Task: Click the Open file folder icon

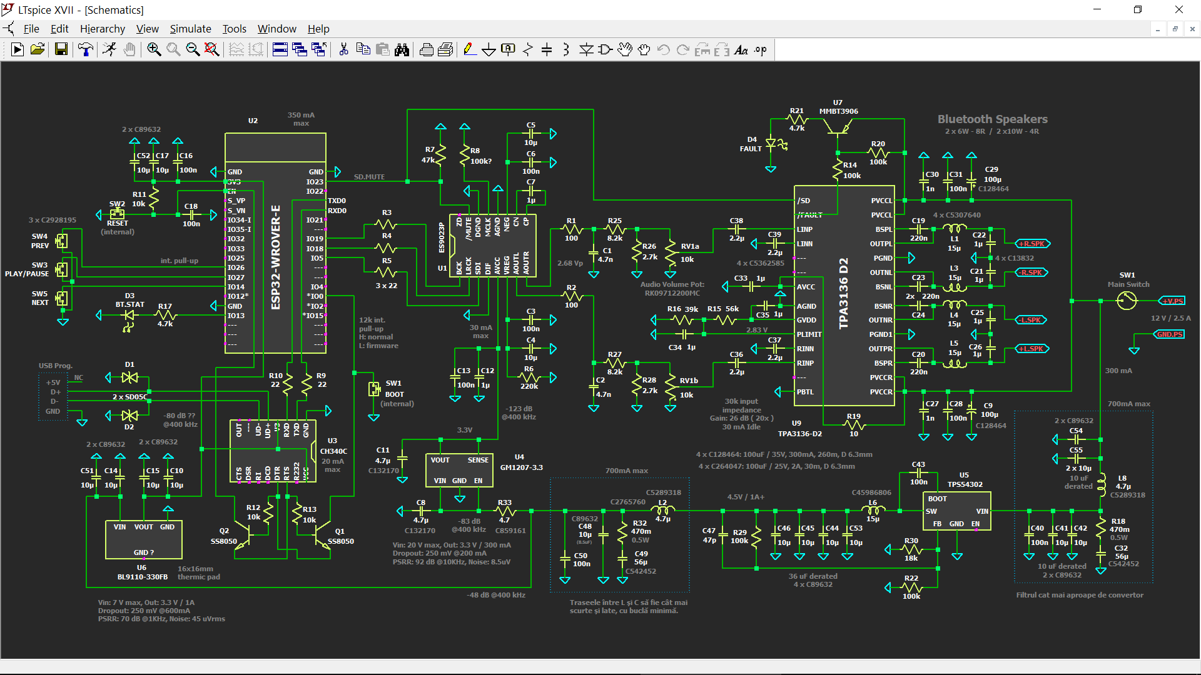Action: [38, 49]
